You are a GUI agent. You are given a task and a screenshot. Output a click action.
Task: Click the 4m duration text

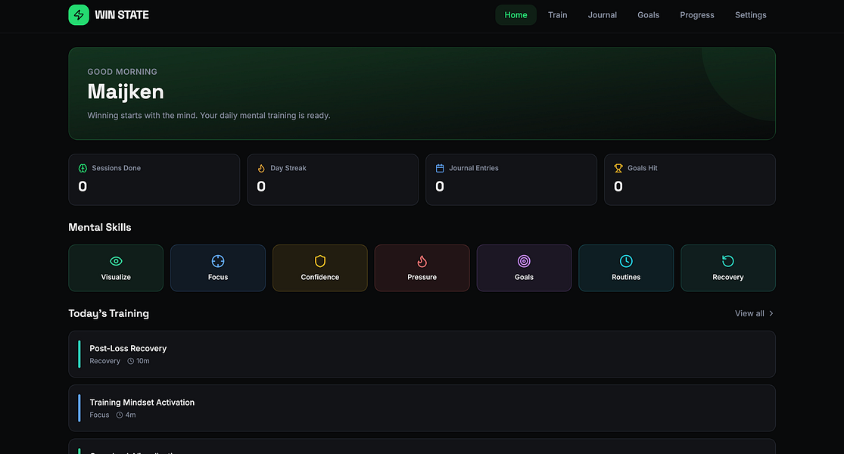click(130, 415)
